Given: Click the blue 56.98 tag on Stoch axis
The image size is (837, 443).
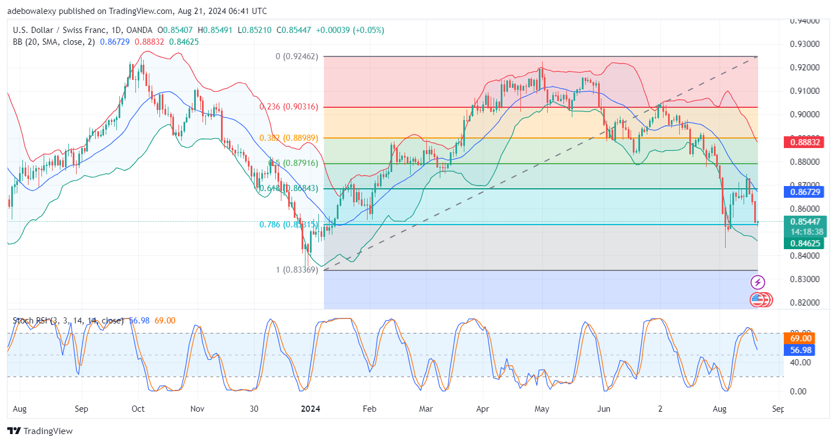Looking at the screenshot, I should click(801, 350).
